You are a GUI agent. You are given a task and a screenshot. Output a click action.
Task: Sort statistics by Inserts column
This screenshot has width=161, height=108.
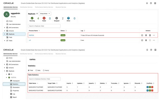pyautogui.click(x=72, y=83)
